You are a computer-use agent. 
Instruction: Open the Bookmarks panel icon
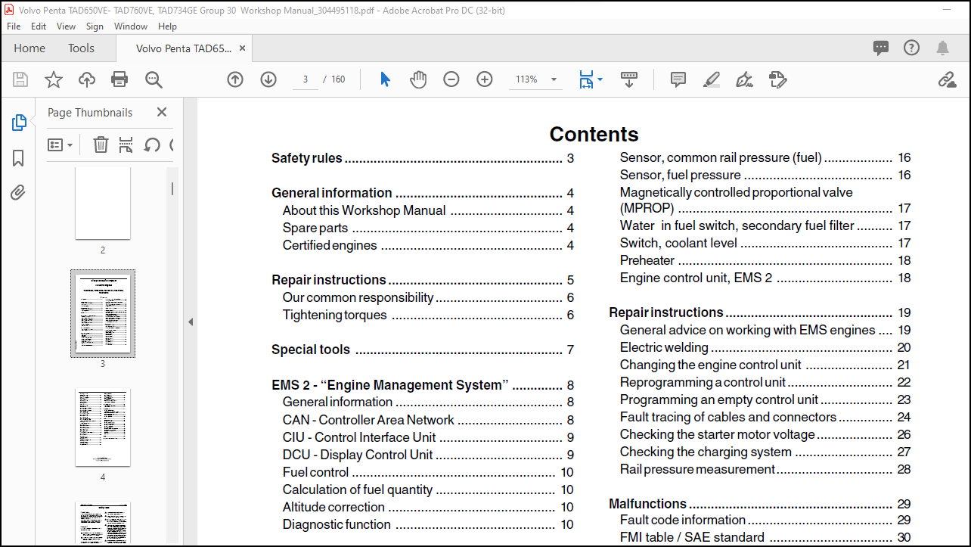tap(18, 158)
